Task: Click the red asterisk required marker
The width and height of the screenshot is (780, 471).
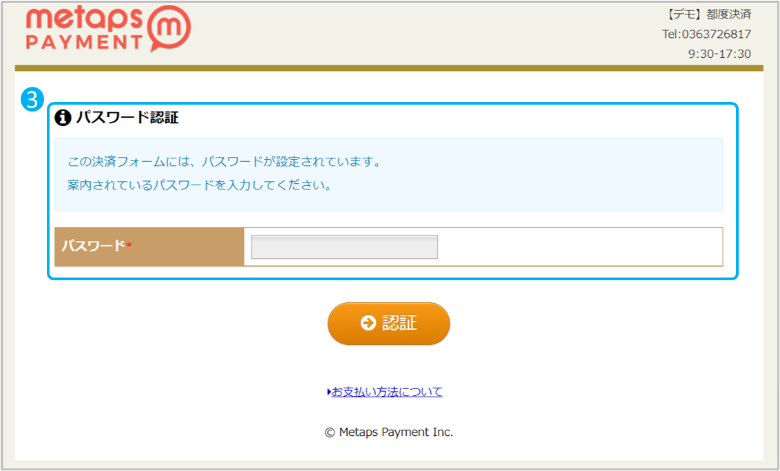Action: (129, 245)
